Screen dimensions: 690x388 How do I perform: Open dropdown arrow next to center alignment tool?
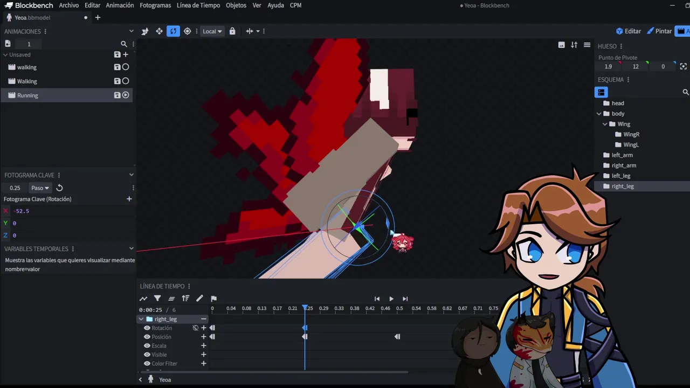pos(258,31)
